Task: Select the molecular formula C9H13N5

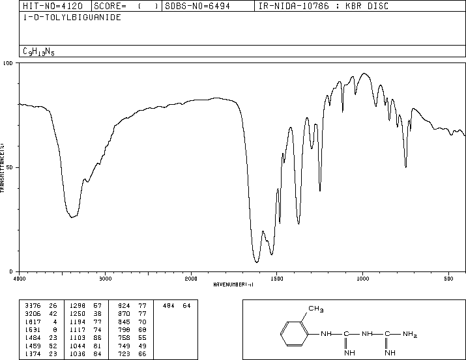Action: 38,51
